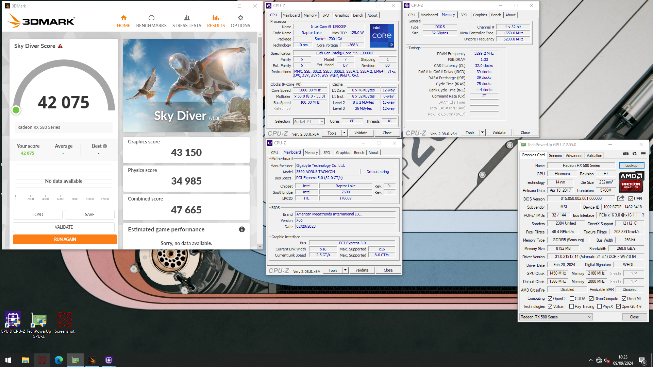Click 3DMark scrollbar down arrow

pos(260,246)
